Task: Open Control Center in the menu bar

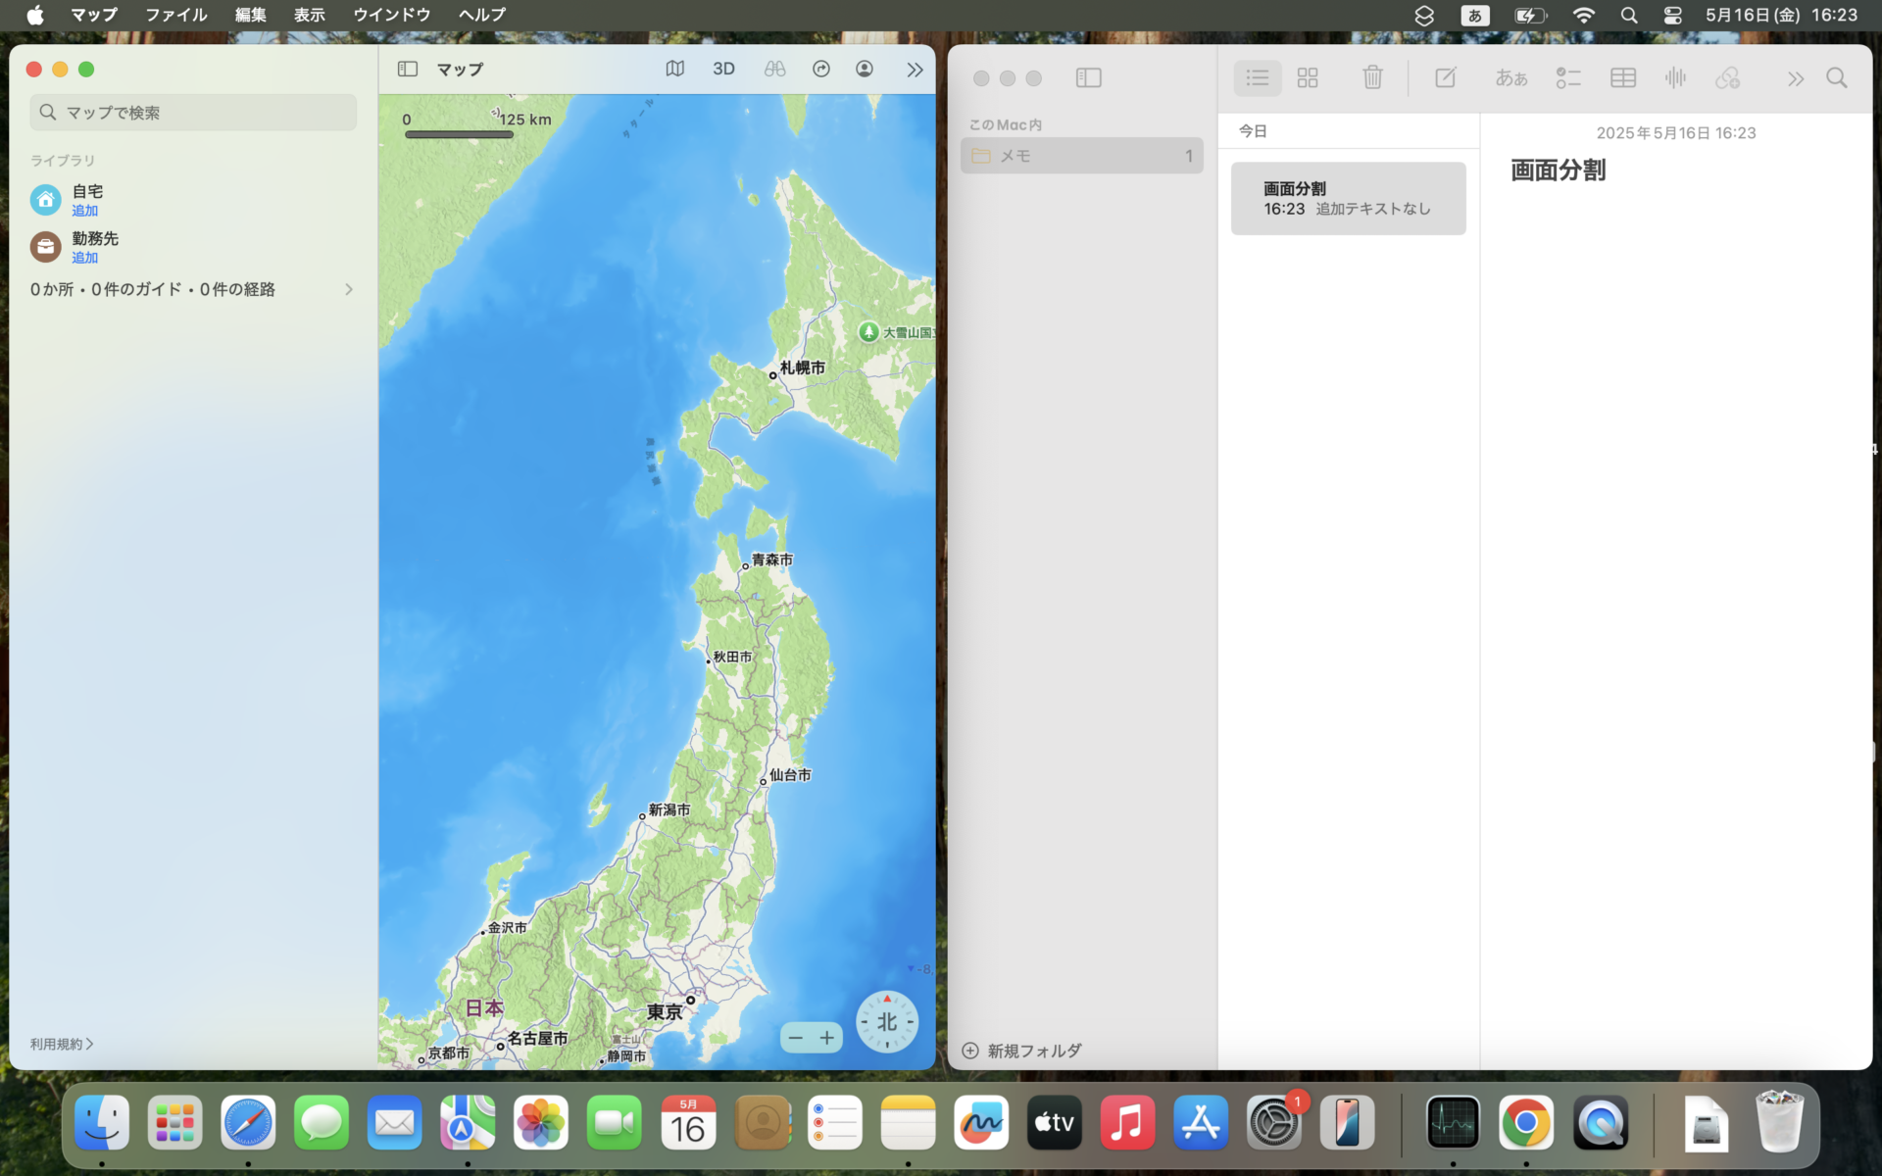Action: (x=1673, y=15)
